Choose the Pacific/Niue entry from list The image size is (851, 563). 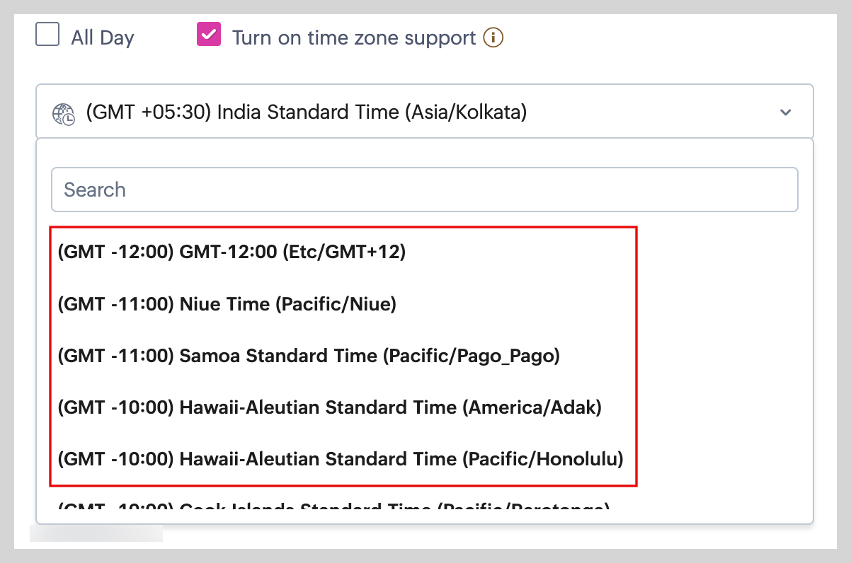[227, 304]
